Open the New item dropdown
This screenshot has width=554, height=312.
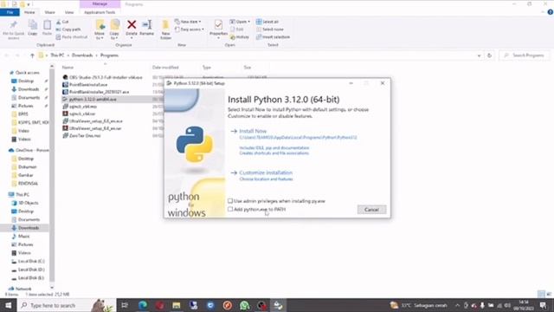[188, 22]
